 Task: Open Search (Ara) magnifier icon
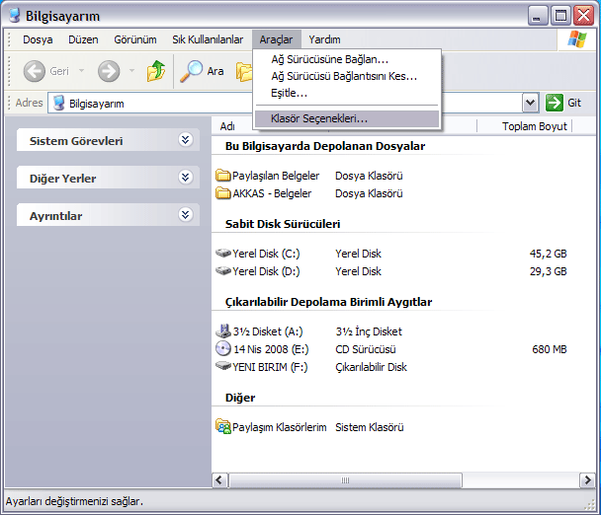[191, 71]
